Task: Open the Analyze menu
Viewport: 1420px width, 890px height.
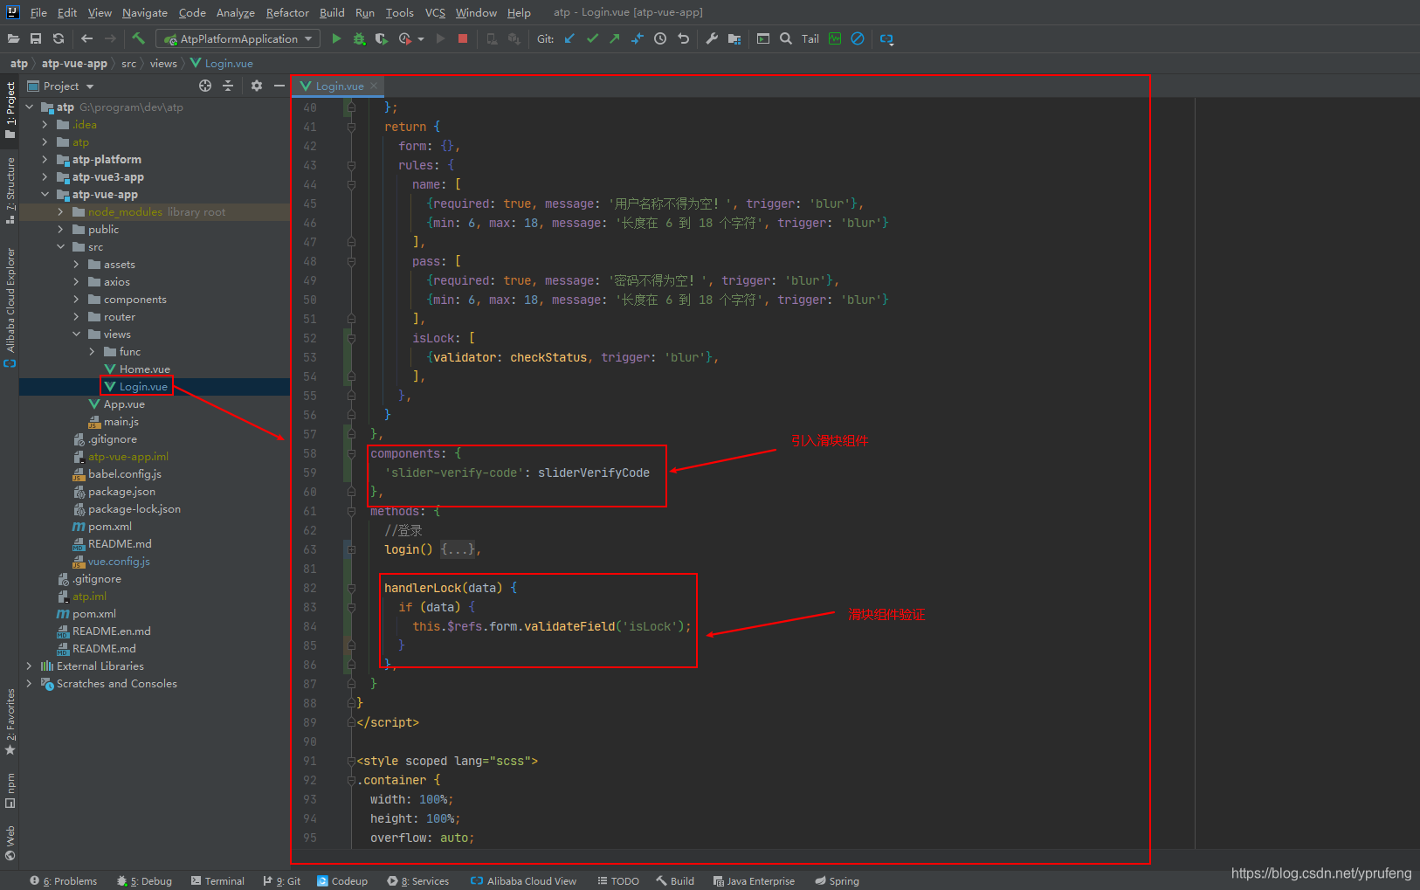Action: (235, 12)
